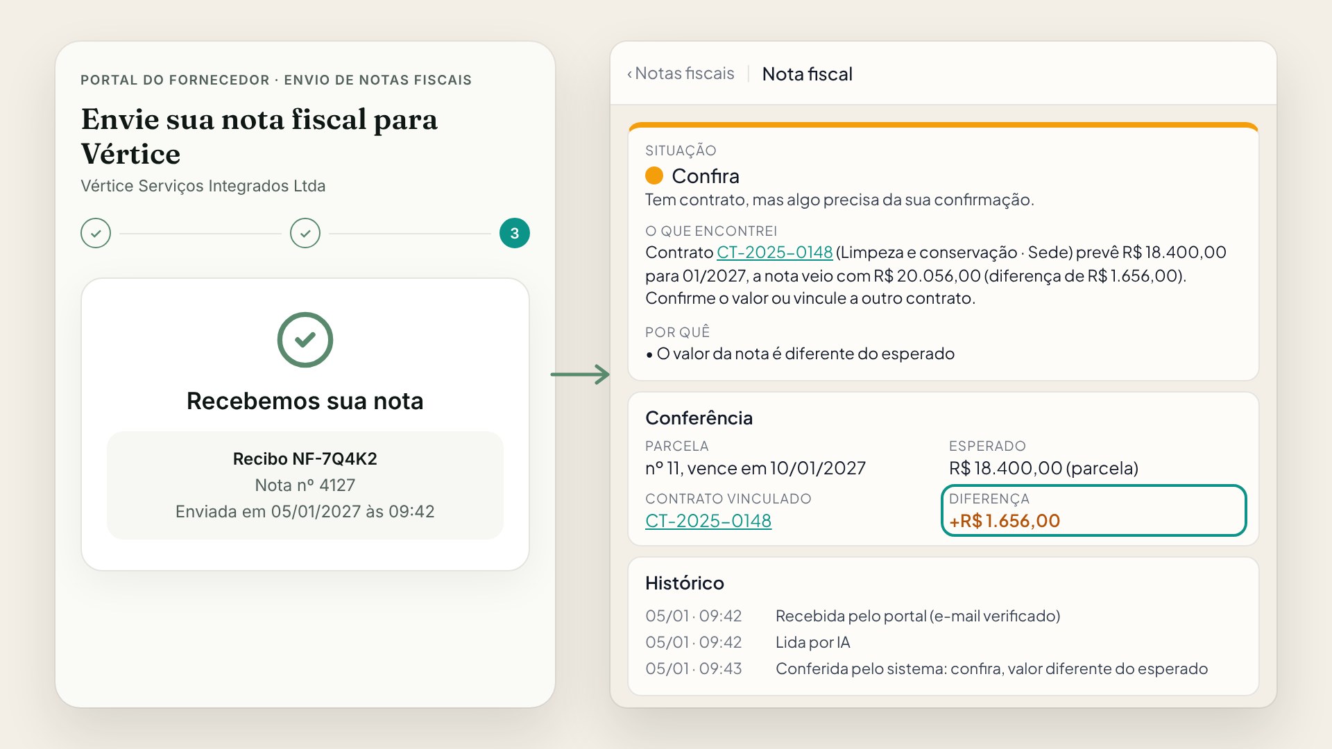Click the large green success checkmark icon
This screenshot has width=1332, height=749.
click(x=305, y=340)
